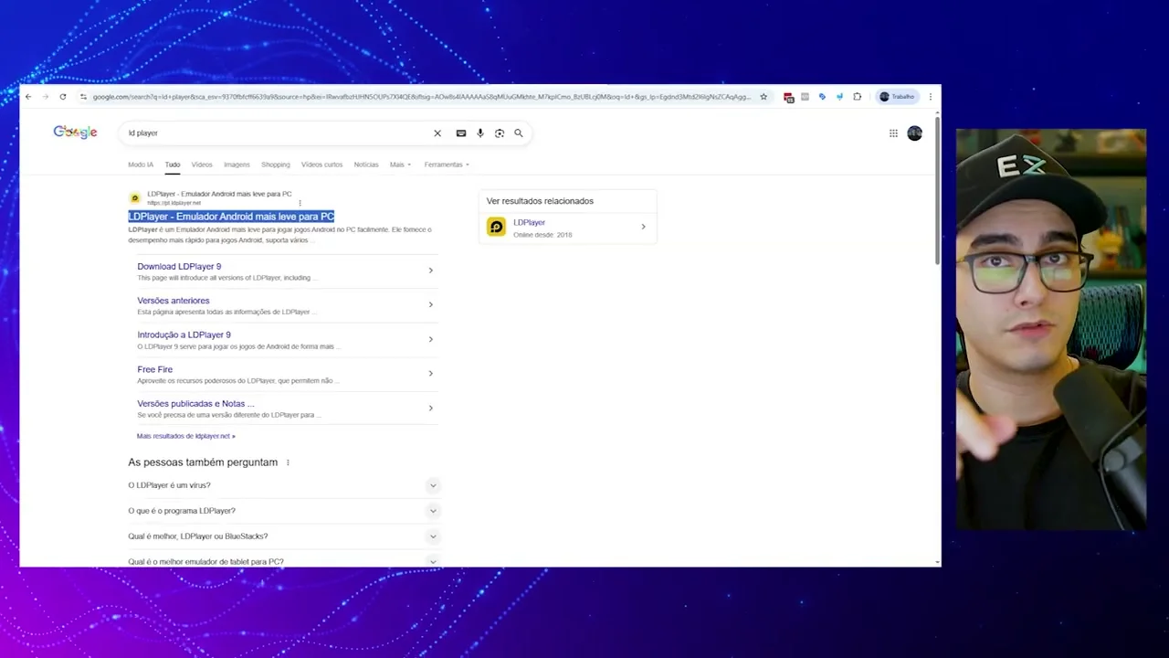The height and width of the screenshot is (658, 1169).
Task: Switch to the Vídeos curtos tab
Action: coord(322,164)
